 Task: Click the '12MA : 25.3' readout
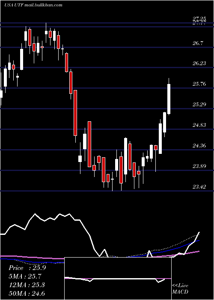click(27, 285)
